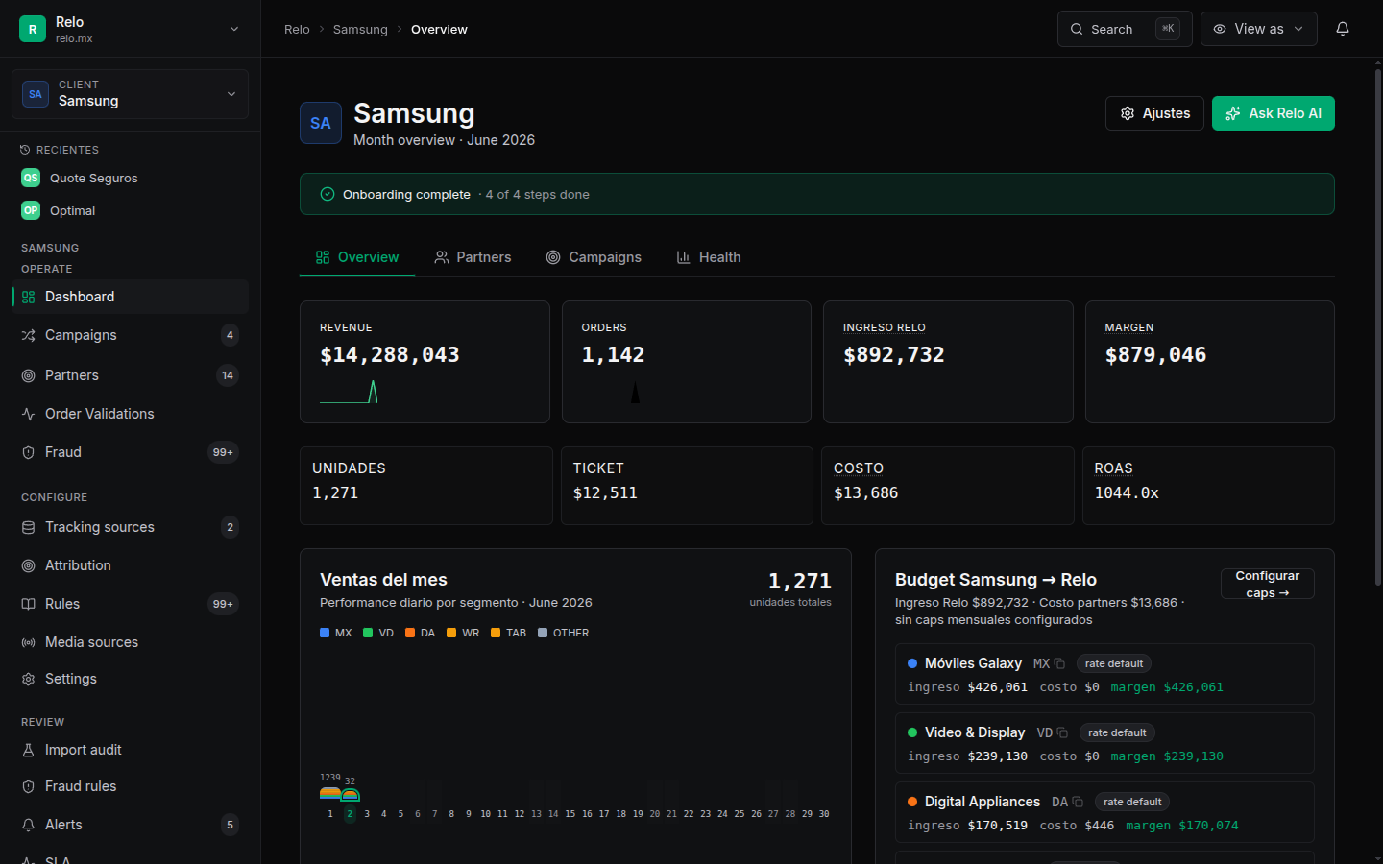Open the Fraud section
The image size is (1383, 864).
130,452
